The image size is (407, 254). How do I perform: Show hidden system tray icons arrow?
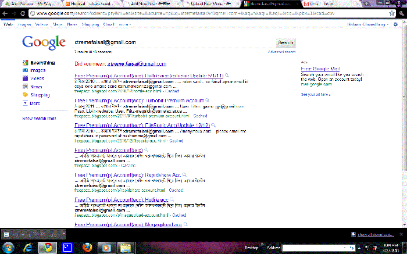pos(359,248)
